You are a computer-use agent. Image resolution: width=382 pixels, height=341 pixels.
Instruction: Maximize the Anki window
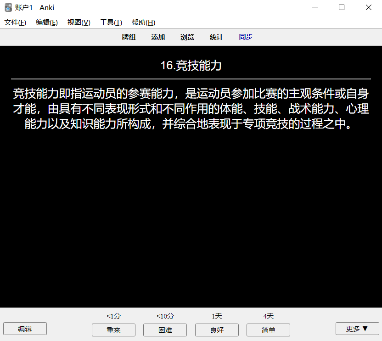(x=342, y=7)
